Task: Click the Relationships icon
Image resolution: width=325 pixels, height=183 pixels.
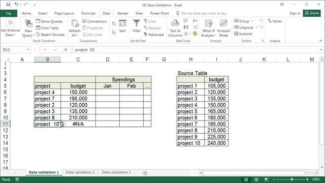Action: [x=195, y=27]
